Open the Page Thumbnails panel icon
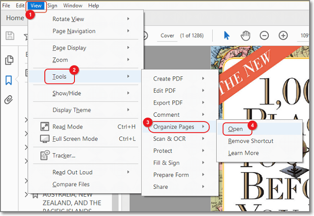The image size is (314, 216). pos(9,60)
